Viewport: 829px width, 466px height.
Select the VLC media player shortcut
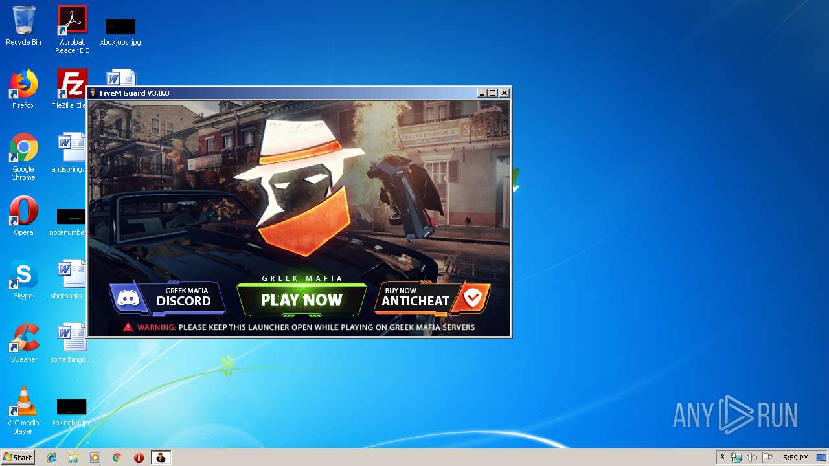(23, 410)
